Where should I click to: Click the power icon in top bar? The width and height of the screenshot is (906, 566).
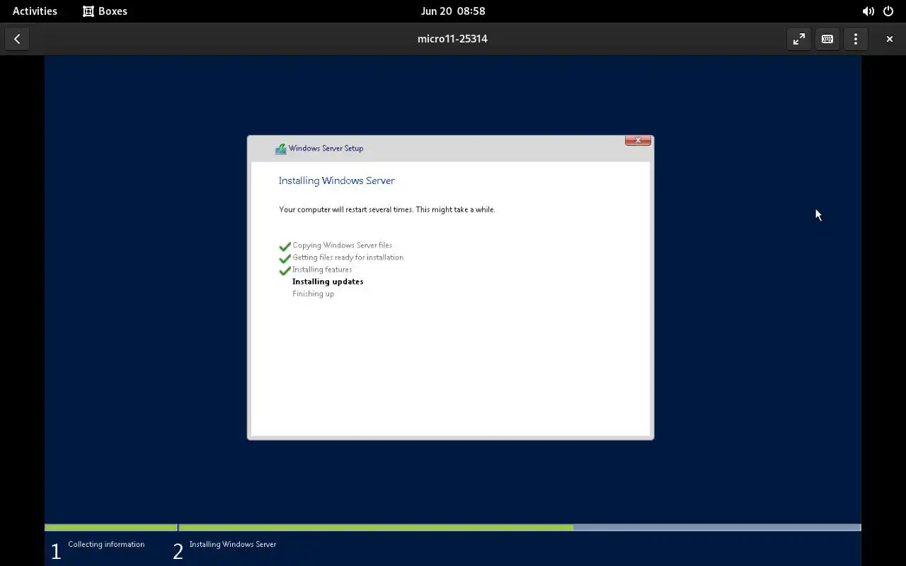[888, 11]
